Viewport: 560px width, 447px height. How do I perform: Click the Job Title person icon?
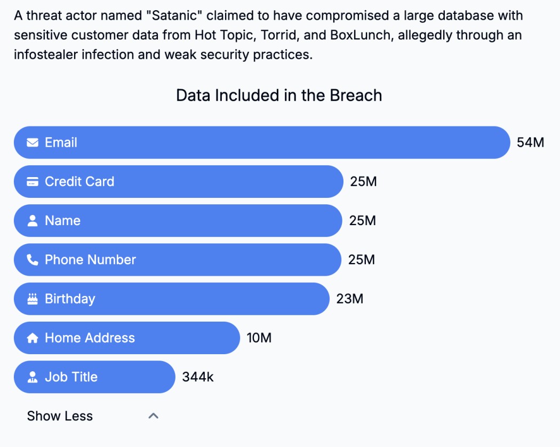(33, 377)
